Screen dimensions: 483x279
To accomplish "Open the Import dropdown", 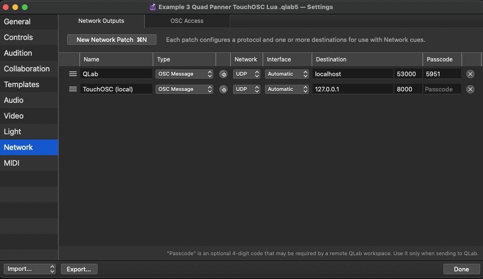I will [30, 269].
